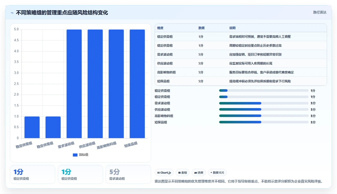Click the 数据卡片 chip
The width and height of the screenshot is (337, 194).
217,173
